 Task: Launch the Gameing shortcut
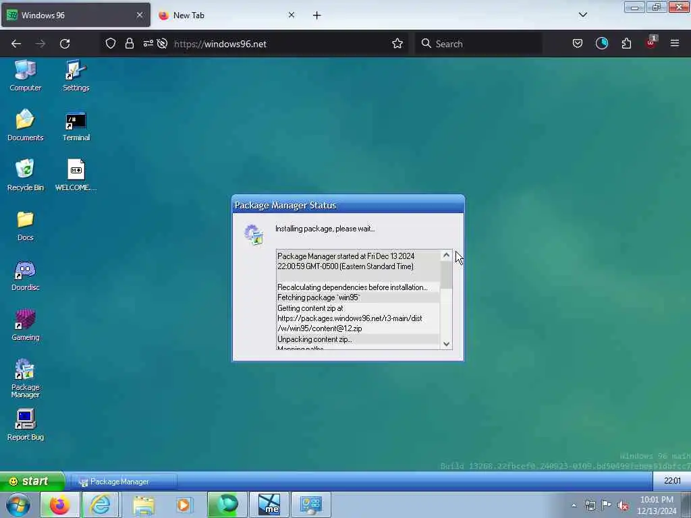(25, 325)
